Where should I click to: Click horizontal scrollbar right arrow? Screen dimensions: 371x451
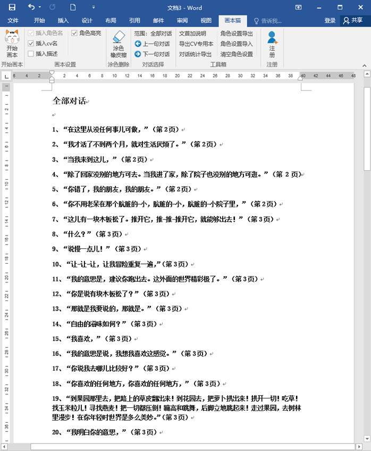click(359, 447)
